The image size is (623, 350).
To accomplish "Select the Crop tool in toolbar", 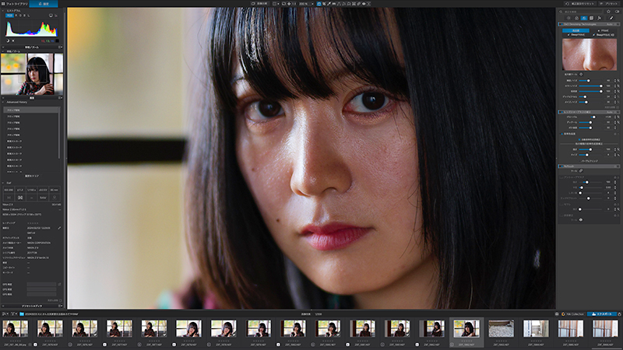I will click(x=324, y=4).
